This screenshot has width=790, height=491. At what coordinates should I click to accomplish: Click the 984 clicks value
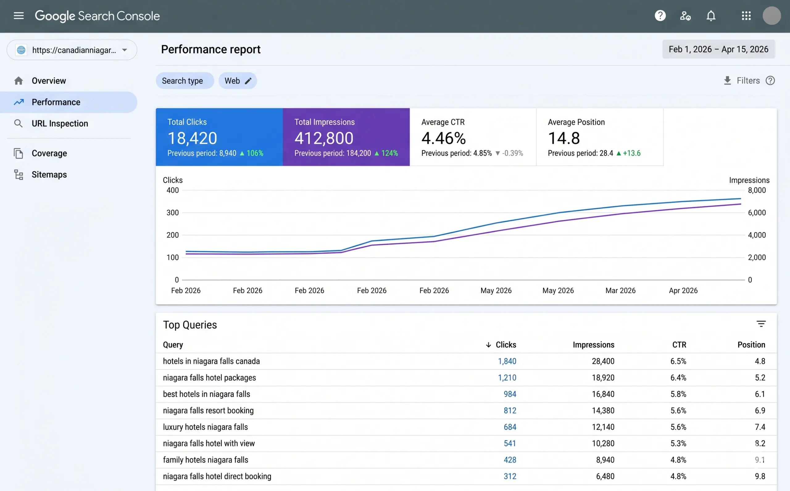click(510, 394)
